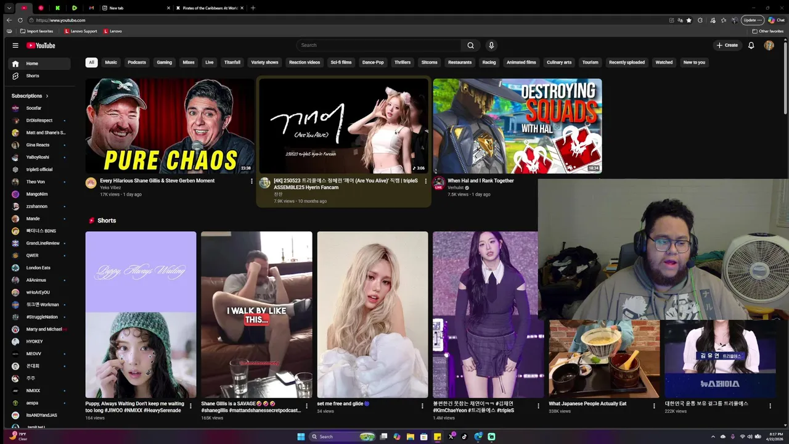The height and width of the screenshot is (444, 789).
Task: Expand the Subscriptions section chevron
Action: pyautogui.click(x=47, y=96)
